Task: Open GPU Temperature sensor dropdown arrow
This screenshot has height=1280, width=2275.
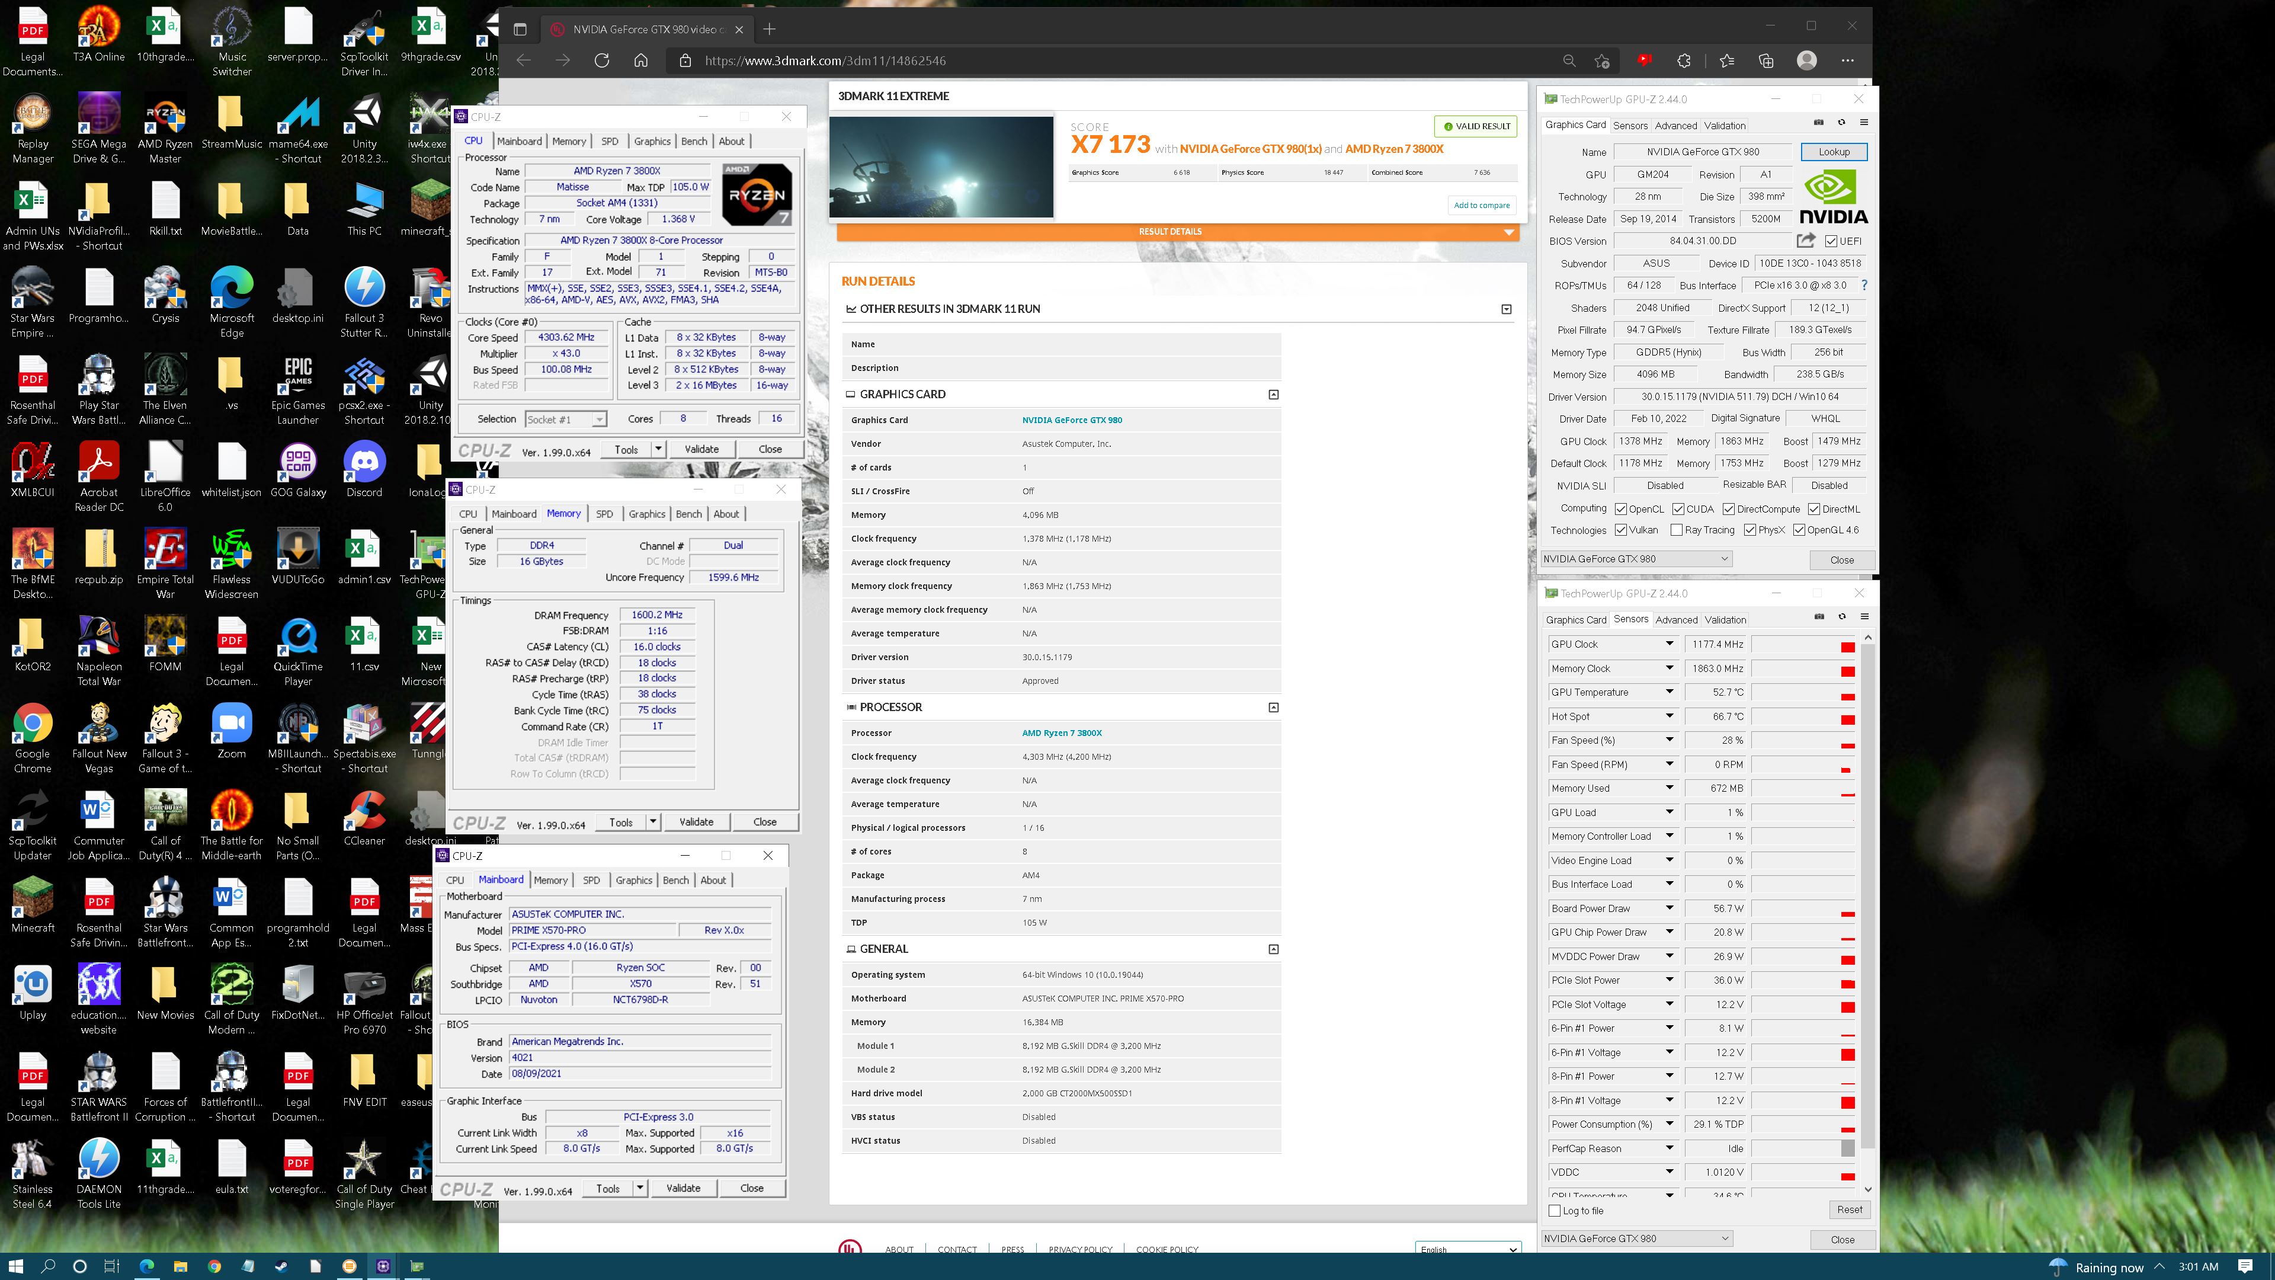Action: coord(1669,693)
